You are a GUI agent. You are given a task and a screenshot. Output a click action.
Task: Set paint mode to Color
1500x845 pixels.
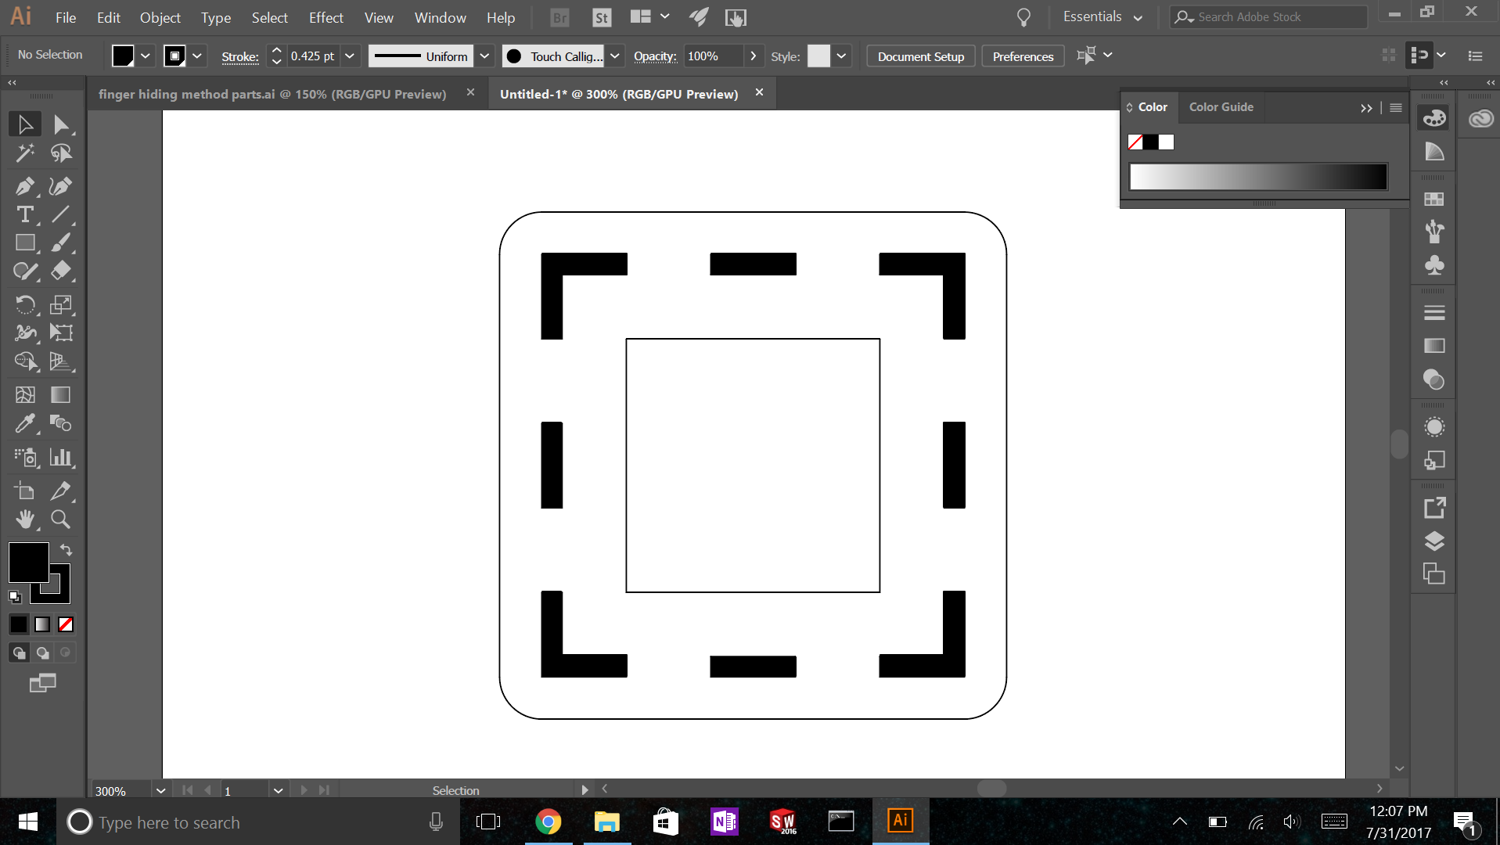coord(18,624)
